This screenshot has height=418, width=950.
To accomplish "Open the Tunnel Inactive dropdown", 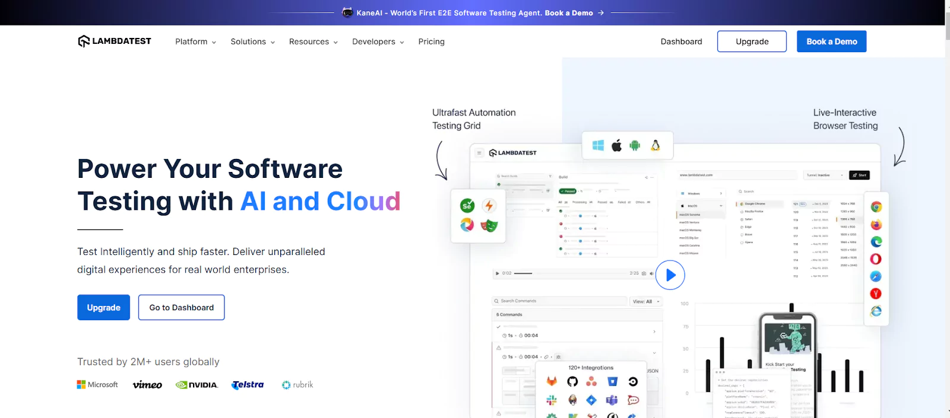I will 825,175.
